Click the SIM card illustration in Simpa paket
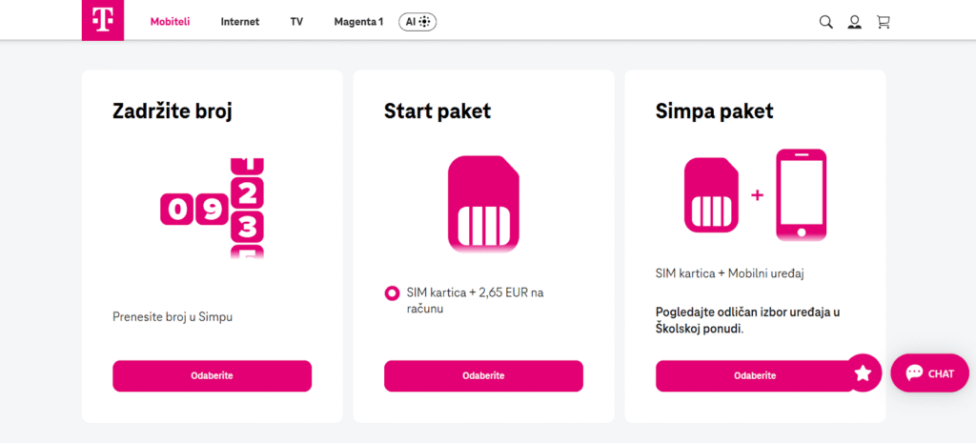Viewport: 976px width, 443px height. coord(711,194)
